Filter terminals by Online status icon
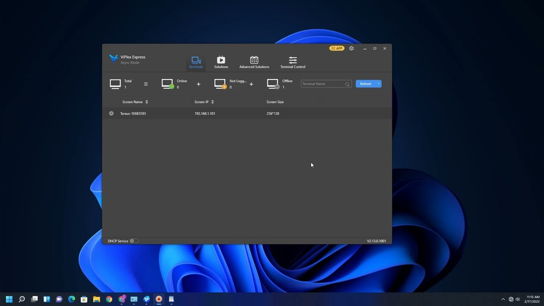This screenshot has height=306, width=544. click(x=167, y=84)
